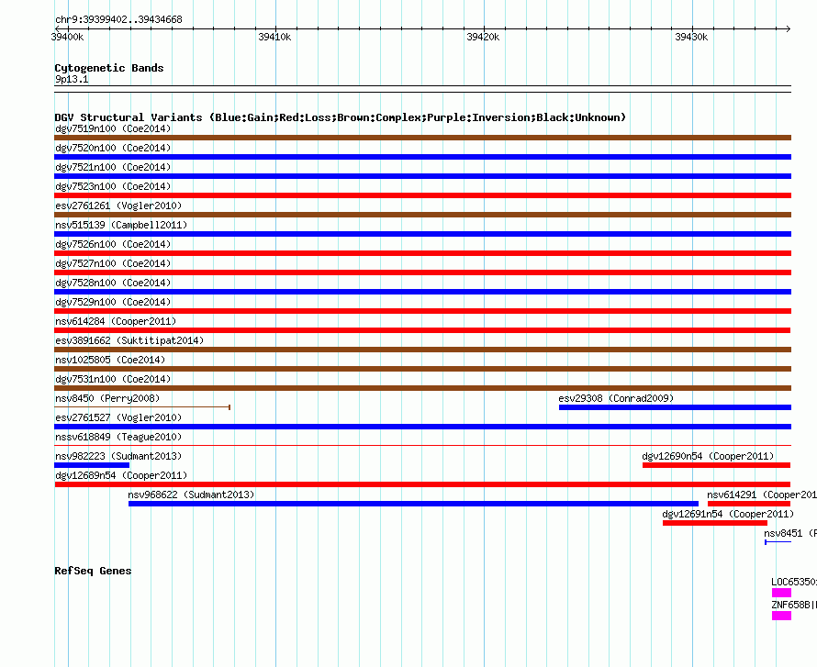Select the brown bar under esv2761261

[422, 215]
